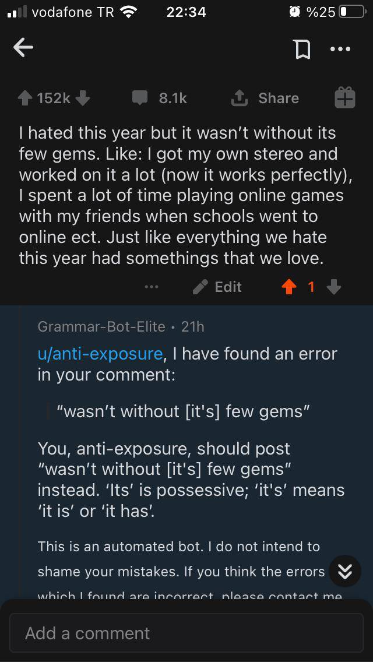The height and width of the screenshot is (662, 373).
Task: Tap the back arrow icon
Action: pyautogui.click(x=23, y=48)
